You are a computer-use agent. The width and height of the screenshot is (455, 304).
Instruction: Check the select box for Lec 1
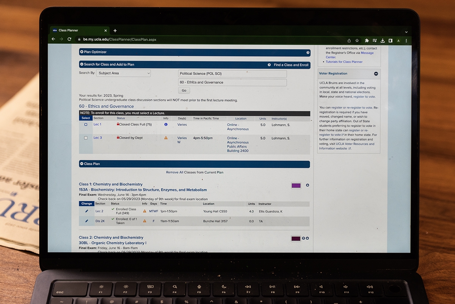pos(86,124)
